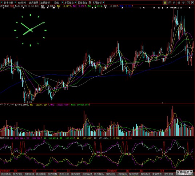Click the 移 icon in top-right toolbar
Viewport: 195px width, 176px height.
point(183,3)
